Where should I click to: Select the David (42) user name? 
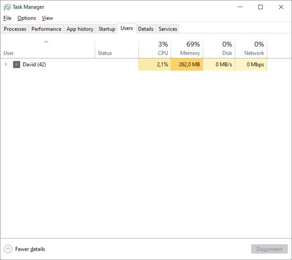click(34, 65)
